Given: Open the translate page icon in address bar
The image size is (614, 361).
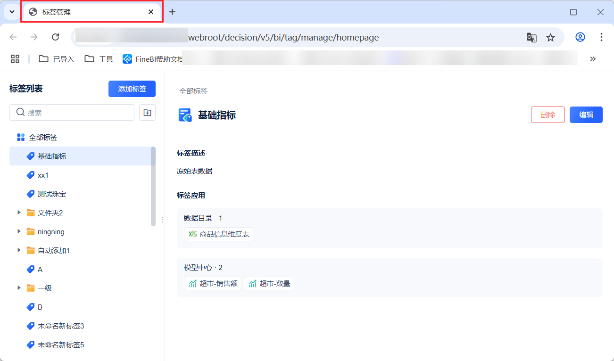Looking at the screenshot, I should point(531,37).
